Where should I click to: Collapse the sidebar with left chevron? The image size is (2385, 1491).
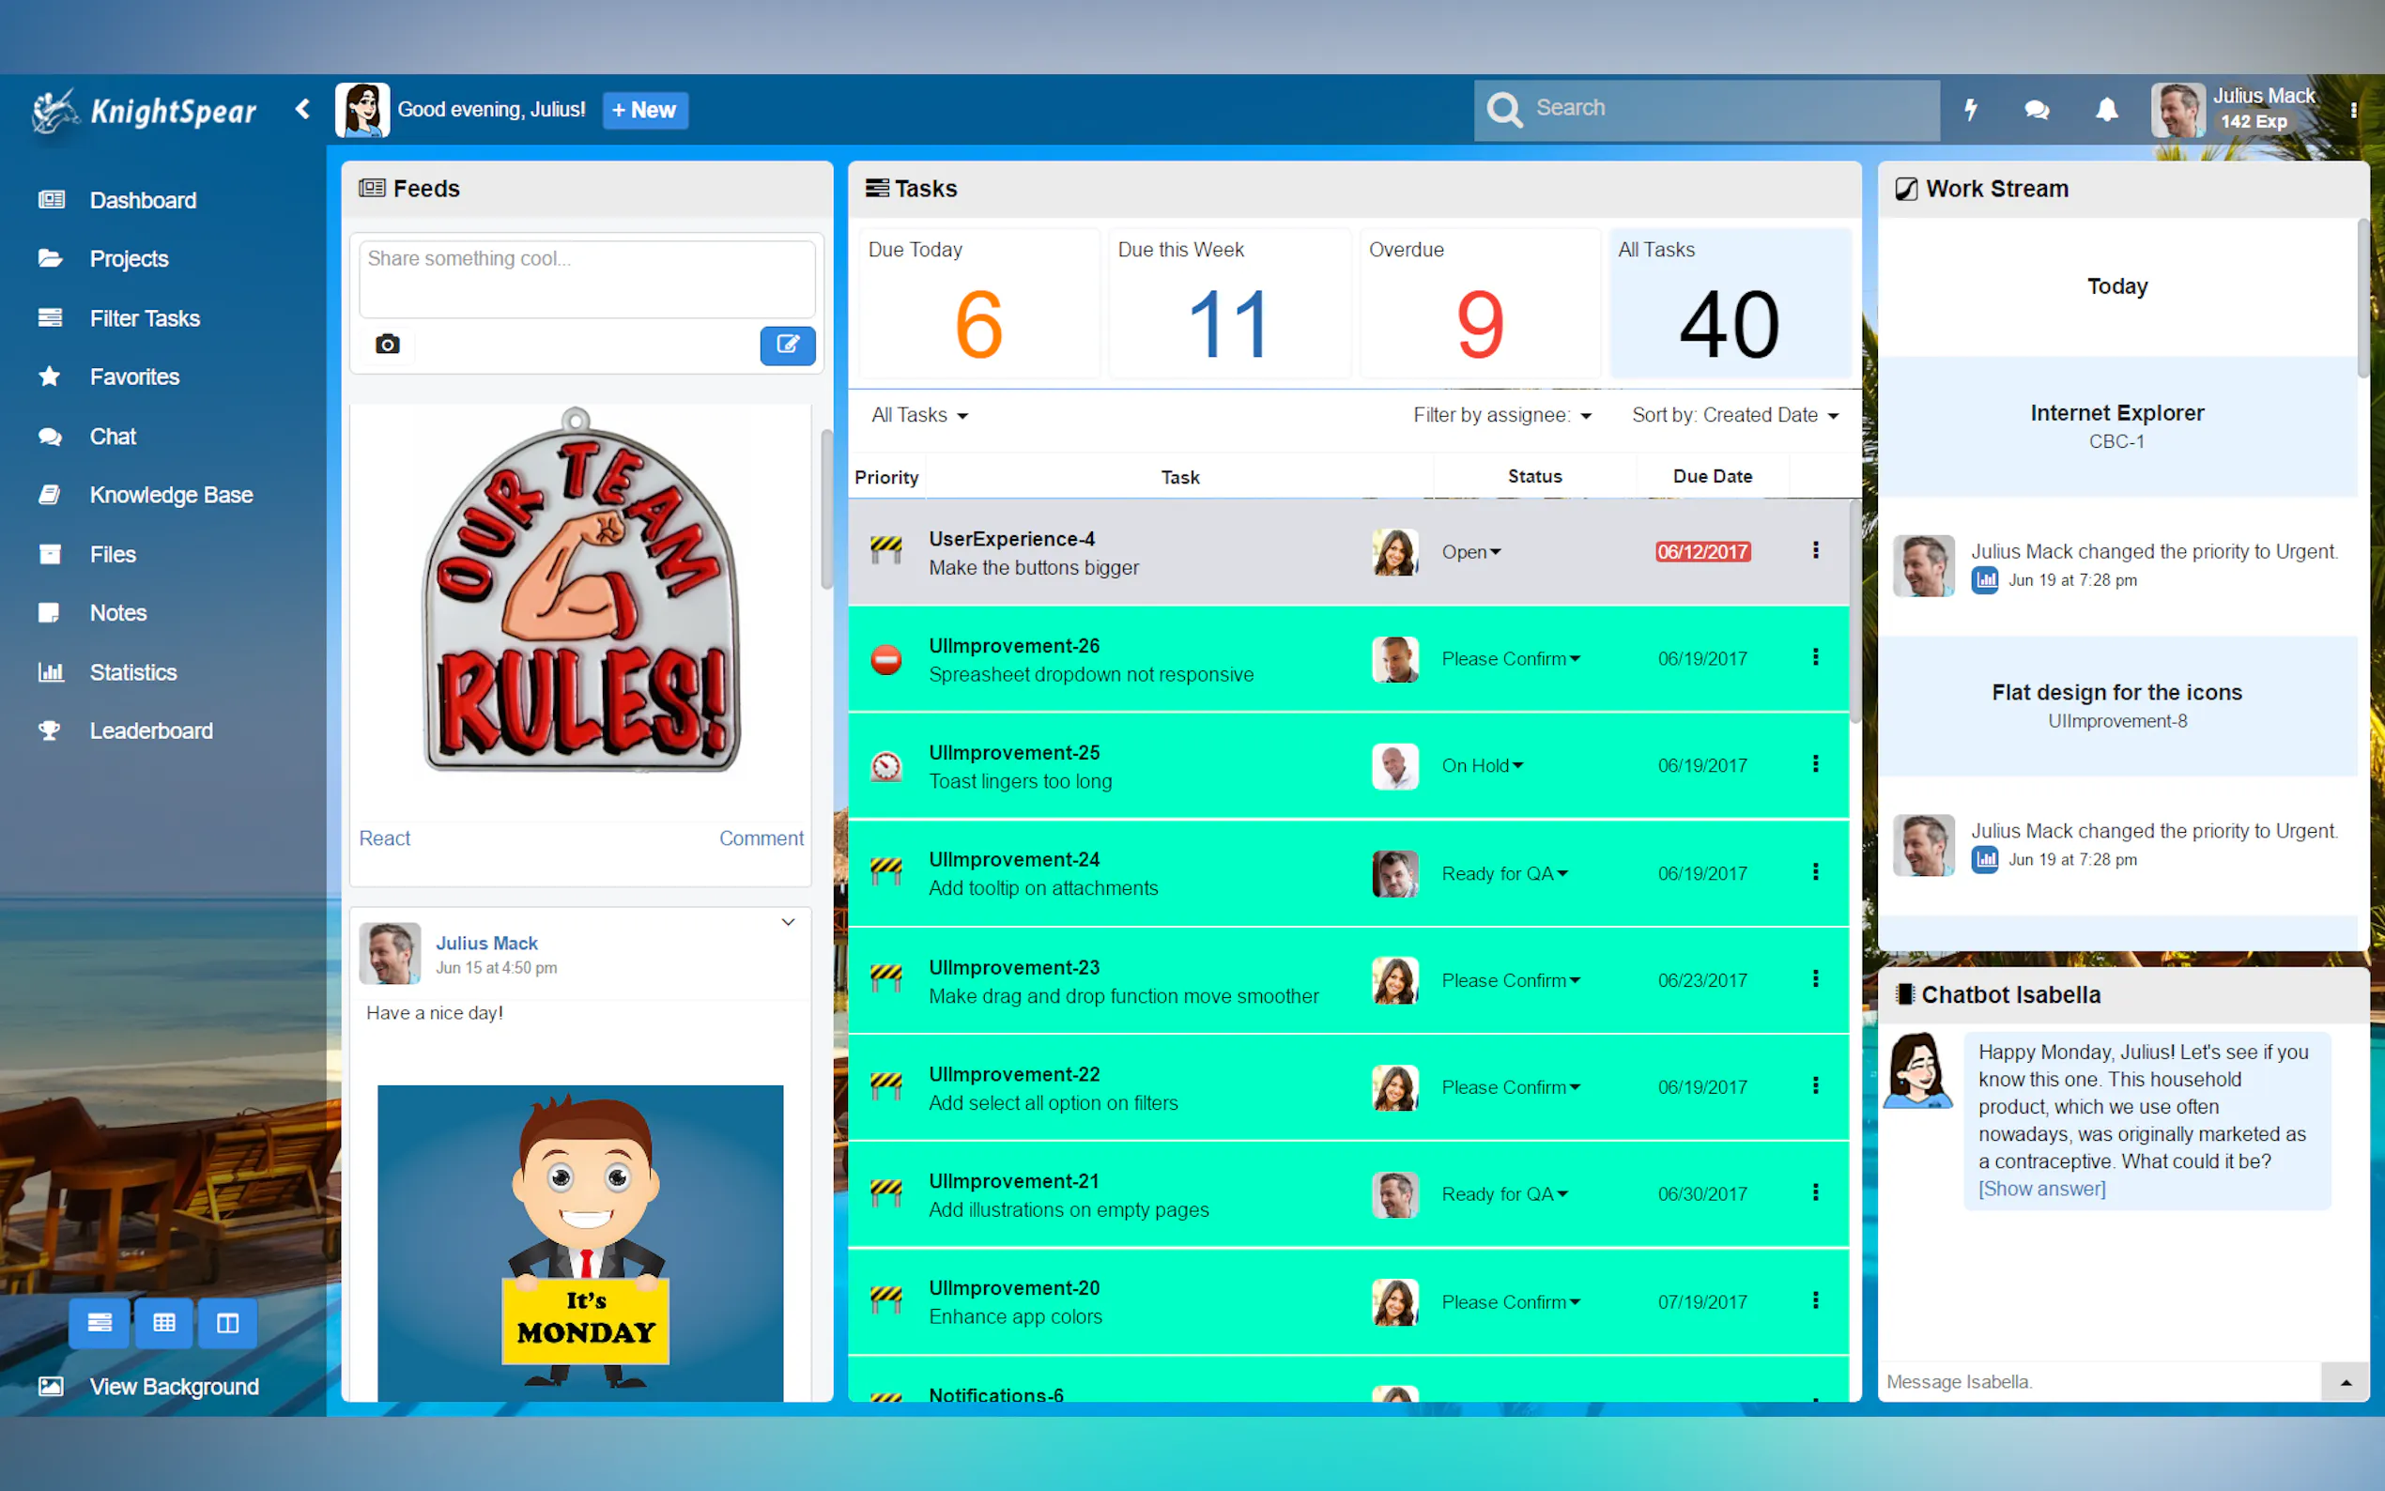point(302,110)
